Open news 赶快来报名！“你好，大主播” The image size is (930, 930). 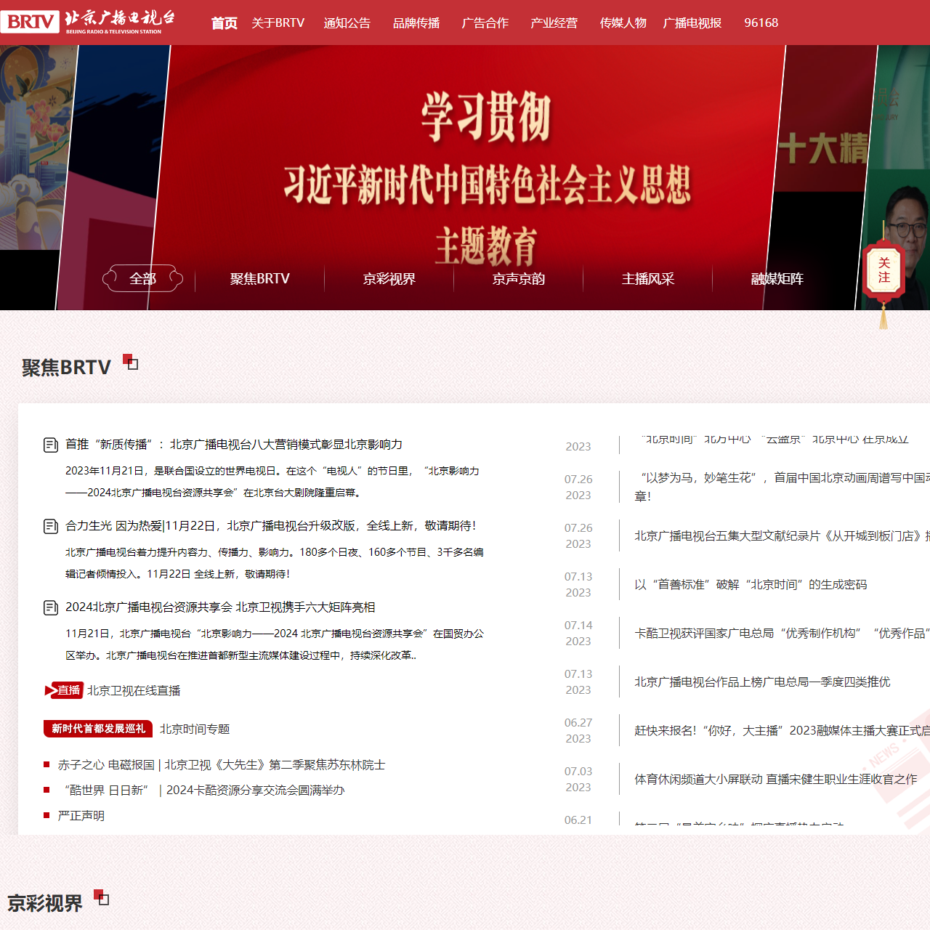pyautogui.click(x=782, y=731)
